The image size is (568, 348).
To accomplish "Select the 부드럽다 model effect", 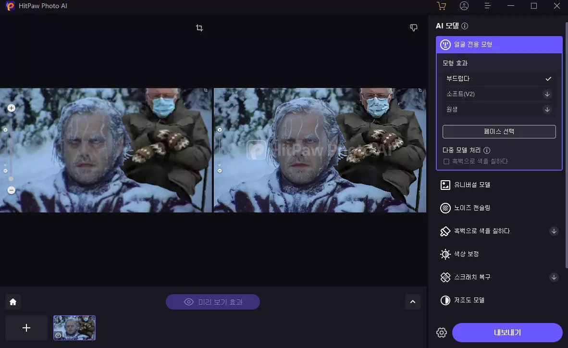I will 498,79.
